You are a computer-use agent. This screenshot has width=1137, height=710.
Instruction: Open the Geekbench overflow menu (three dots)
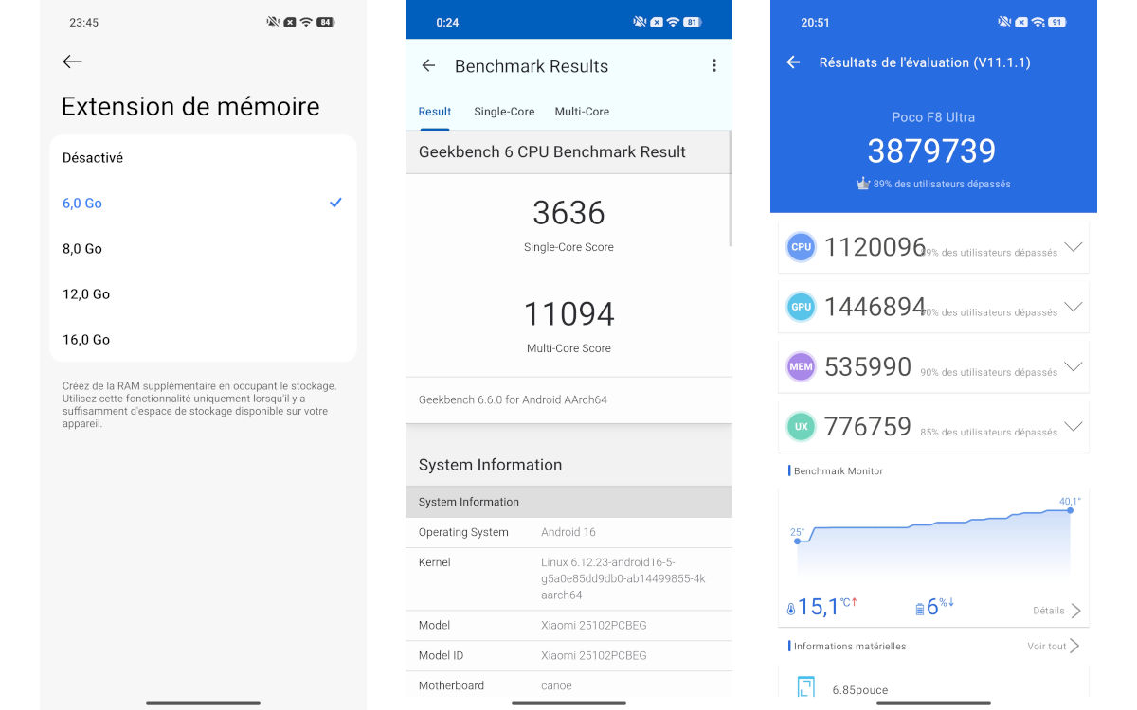(x=714, y=65)
